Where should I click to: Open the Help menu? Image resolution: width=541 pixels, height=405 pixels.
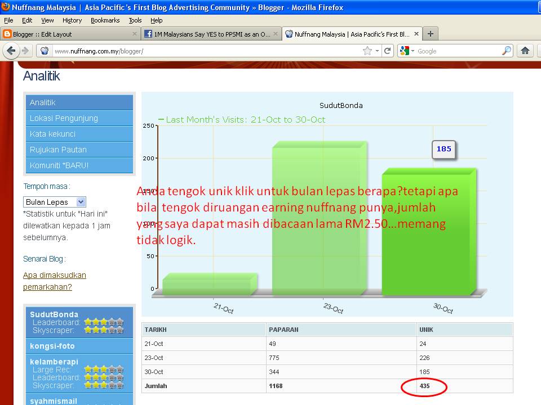(156, 20)
